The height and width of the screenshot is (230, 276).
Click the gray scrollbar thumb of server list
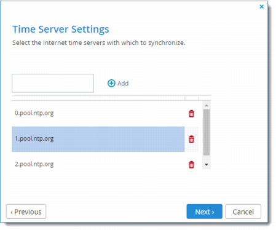pyautogui.click(x=207, y=132)
